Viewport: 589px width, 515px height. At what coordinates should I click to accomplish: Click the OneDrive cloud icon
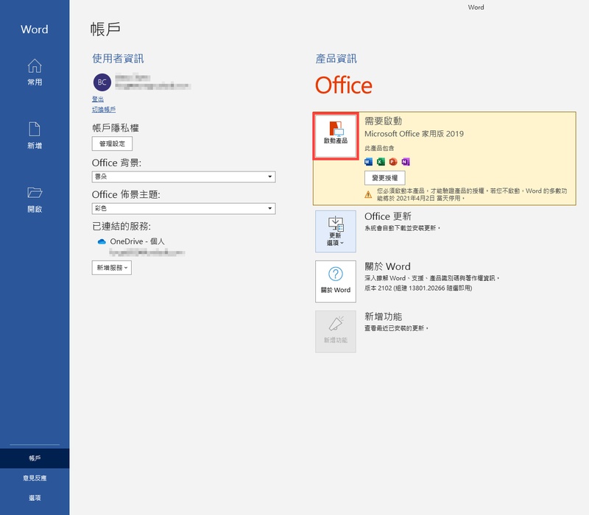coord(102,242)
